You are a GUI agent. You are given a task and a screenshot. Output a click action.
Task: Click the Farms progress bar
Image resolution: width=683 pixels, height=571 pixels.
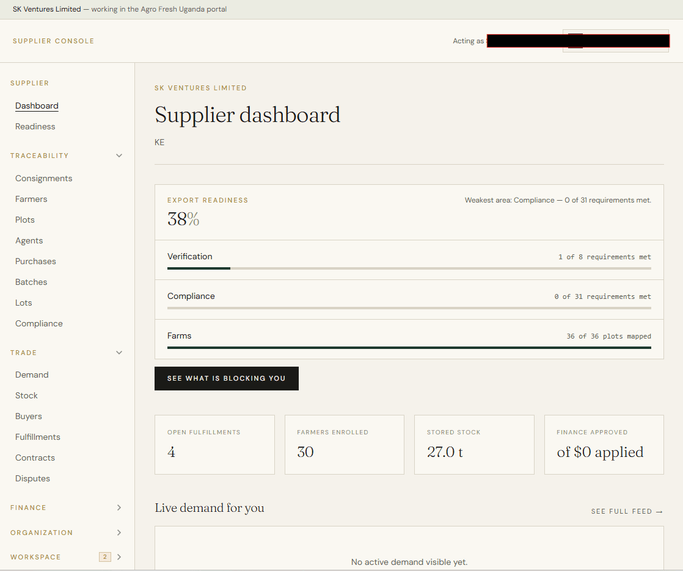[409, 348]
